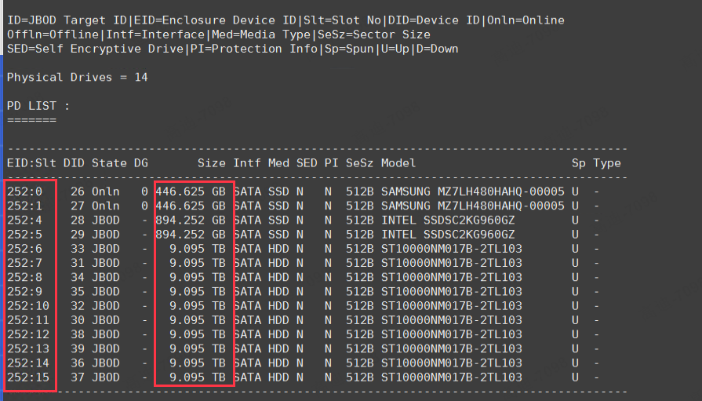Screen dimensions: 702x401
Task: Click the State column header
Action: (109, 163)
